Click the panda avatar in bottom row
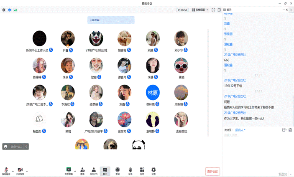Screen dimensions: 294x177 (138, 144)
